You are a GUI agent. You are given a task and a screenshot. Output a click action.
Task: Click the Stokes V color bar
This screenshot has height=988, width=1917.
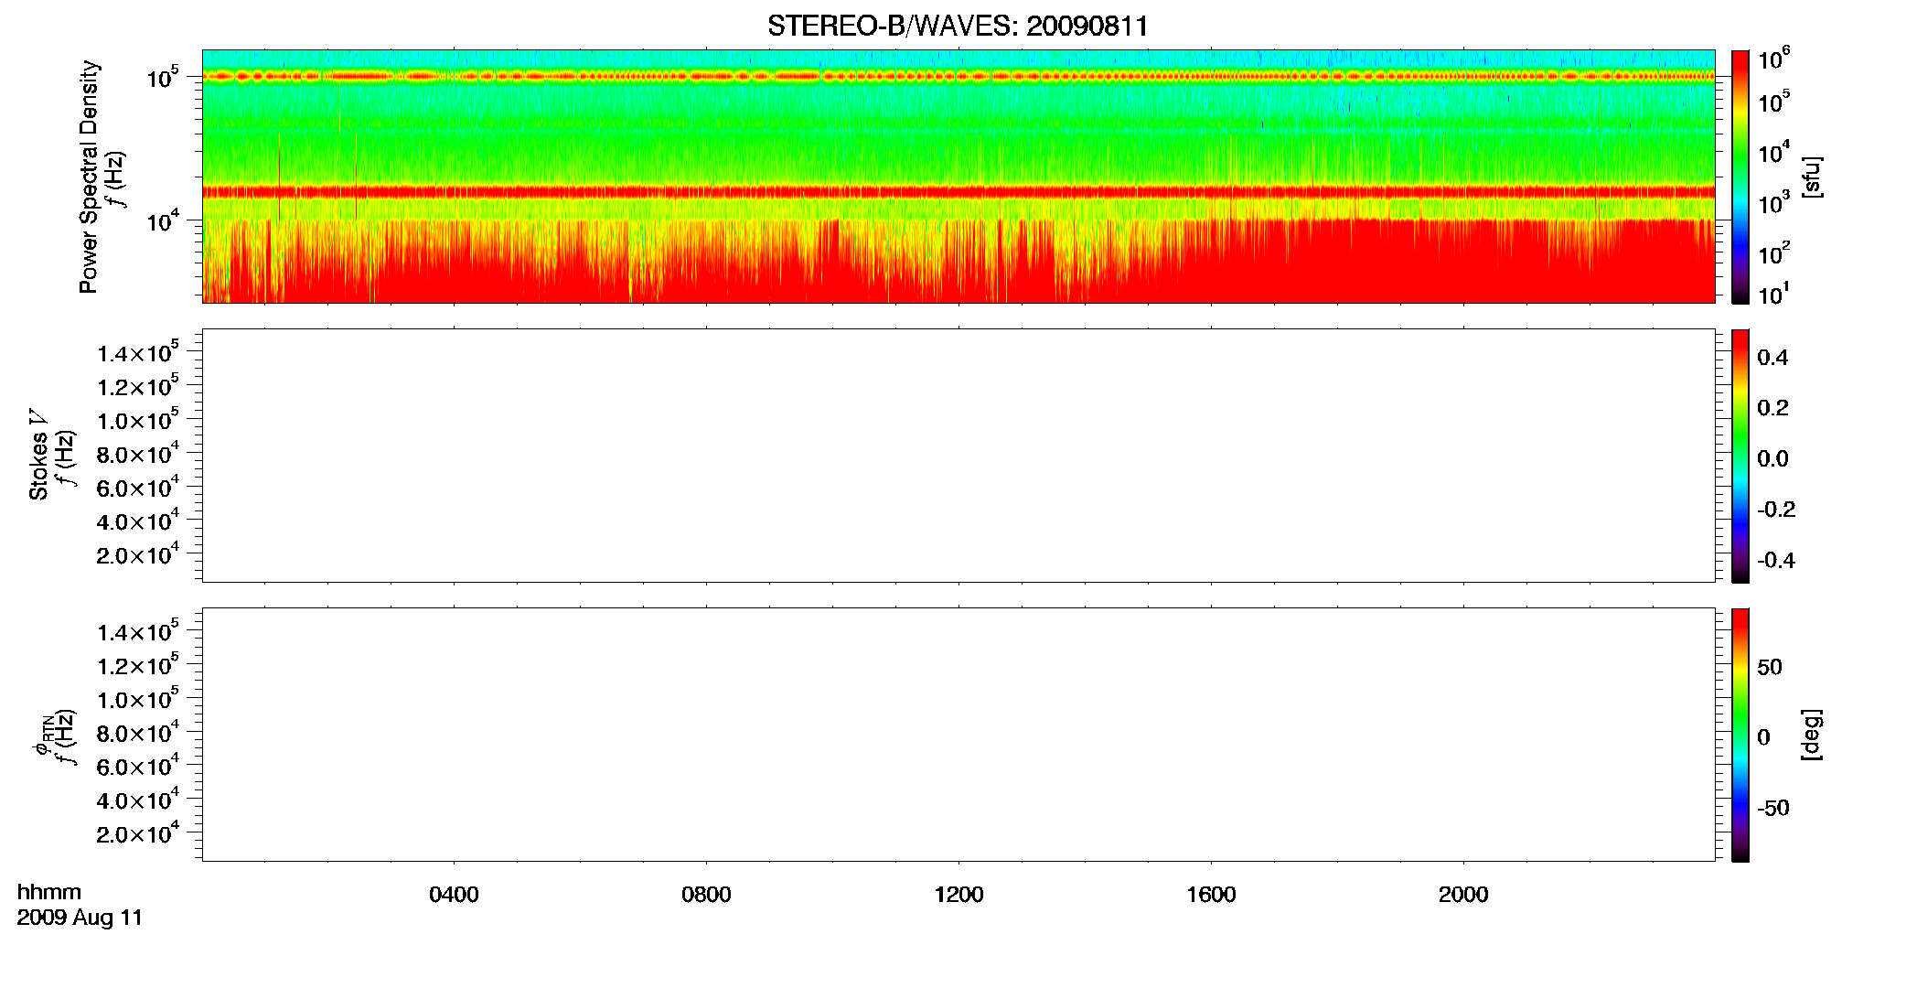1740,456
